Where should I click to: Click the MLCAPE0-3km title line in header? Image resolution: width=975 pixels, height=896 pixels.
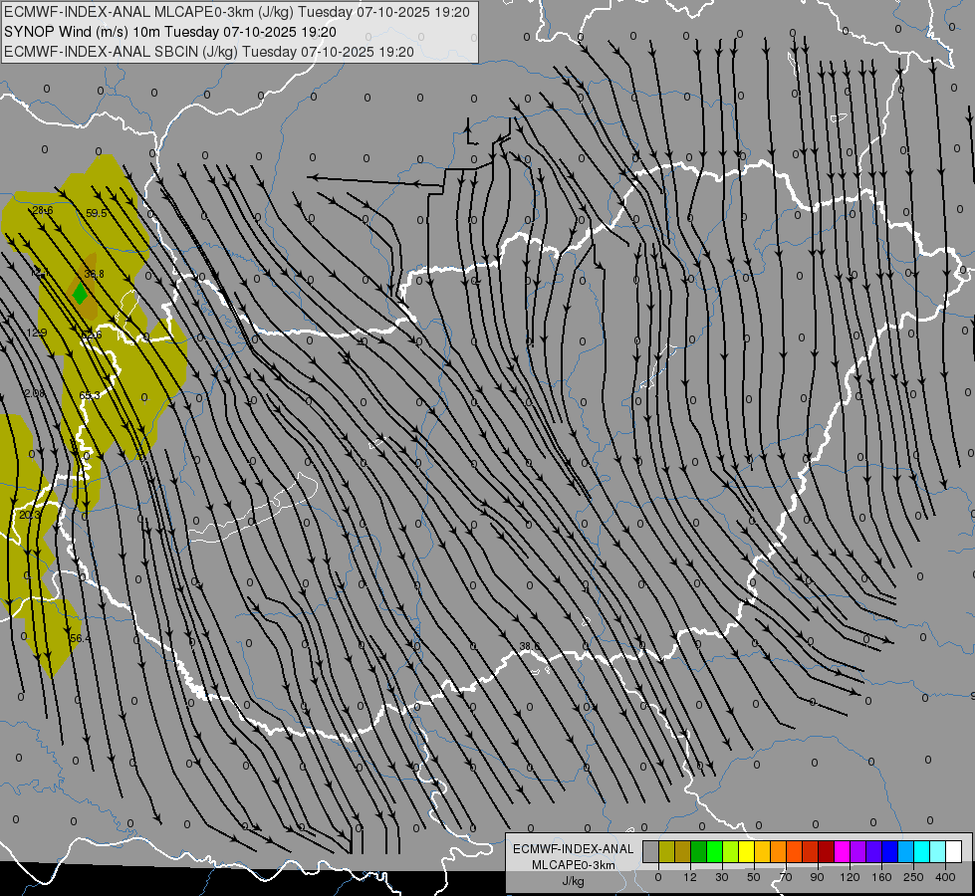[237, 12]
